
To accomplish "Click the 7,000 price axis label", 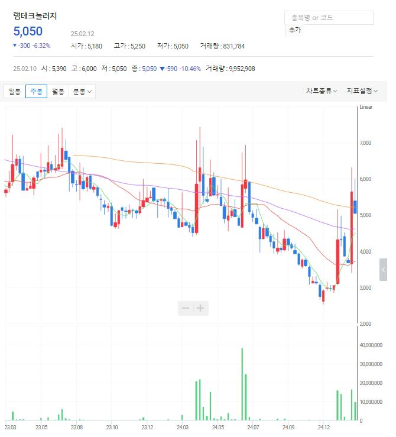I will point(365,143).
